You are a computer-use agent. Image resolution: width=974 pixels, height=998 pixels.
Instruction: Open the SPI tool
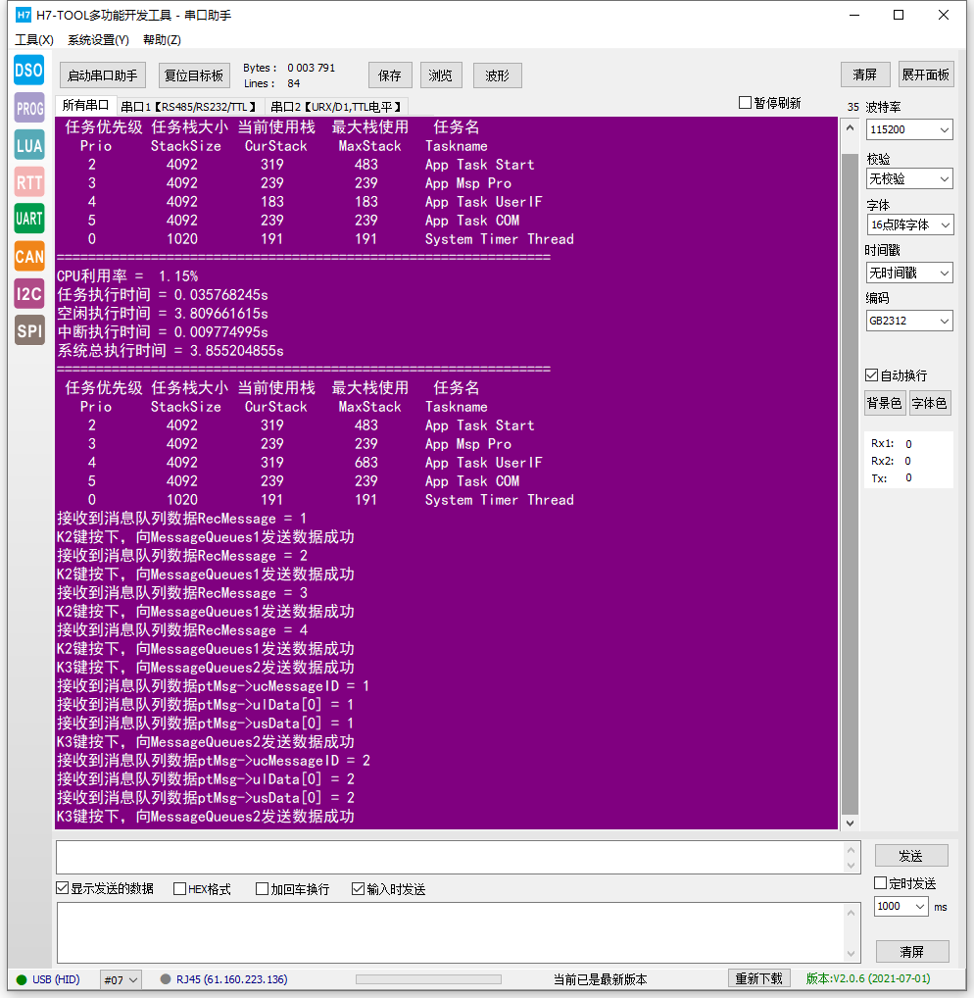tap(29, 330)
